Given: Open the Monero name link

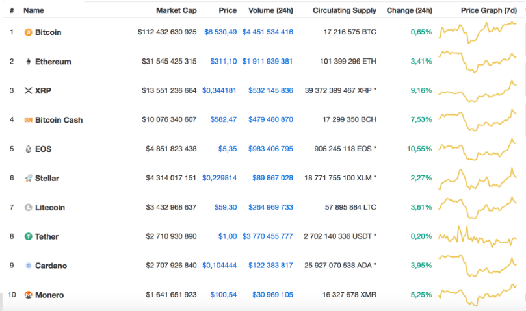Looking at the screenshot, I should [x=49, y=295].
